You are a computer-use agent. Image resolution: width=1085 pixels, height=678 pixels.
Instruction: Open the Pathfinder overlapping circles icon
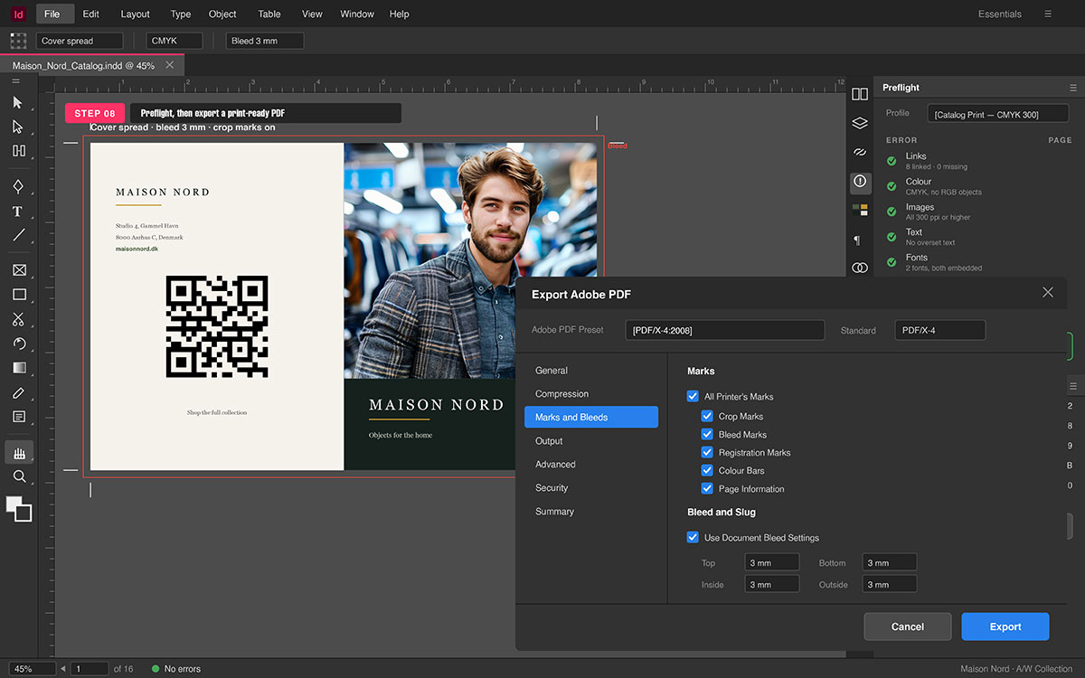click(860, 268)
